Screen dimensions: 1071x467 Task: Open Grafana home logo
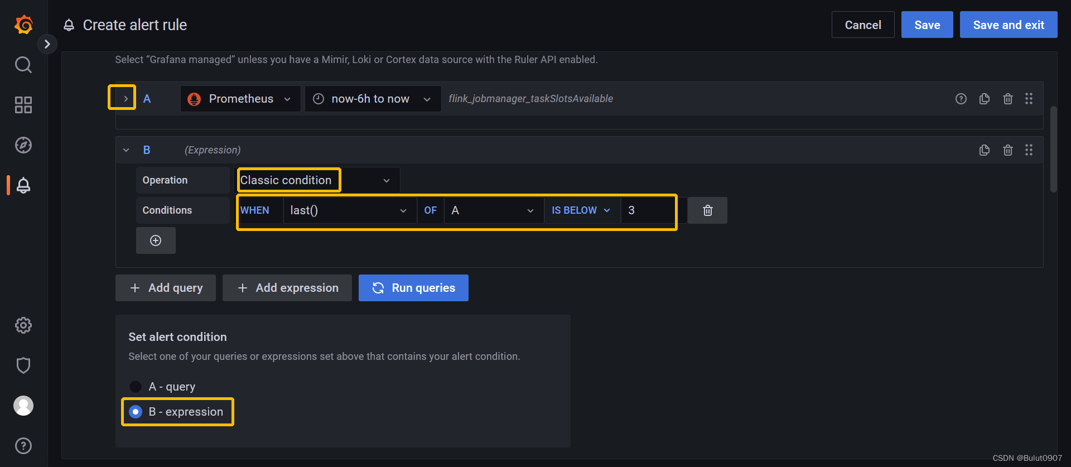point(23,25)
